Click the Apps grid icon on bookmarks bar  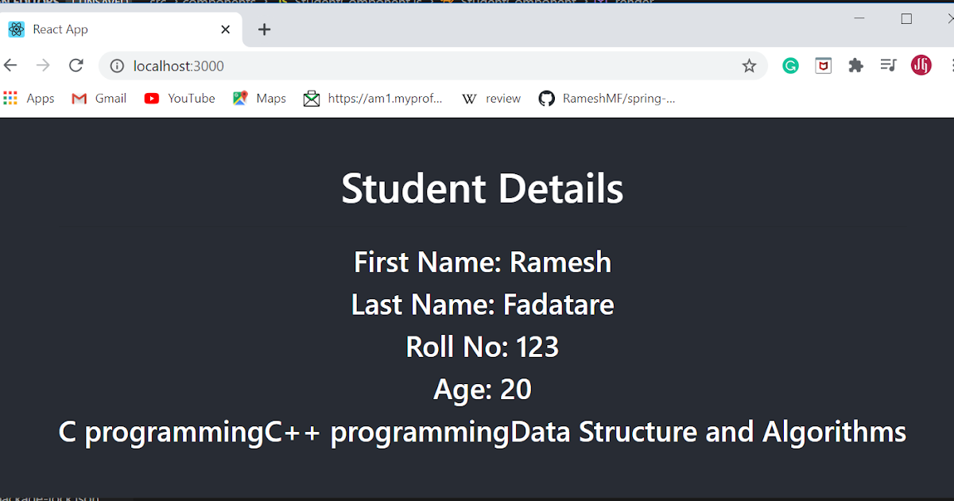point(12,98)
